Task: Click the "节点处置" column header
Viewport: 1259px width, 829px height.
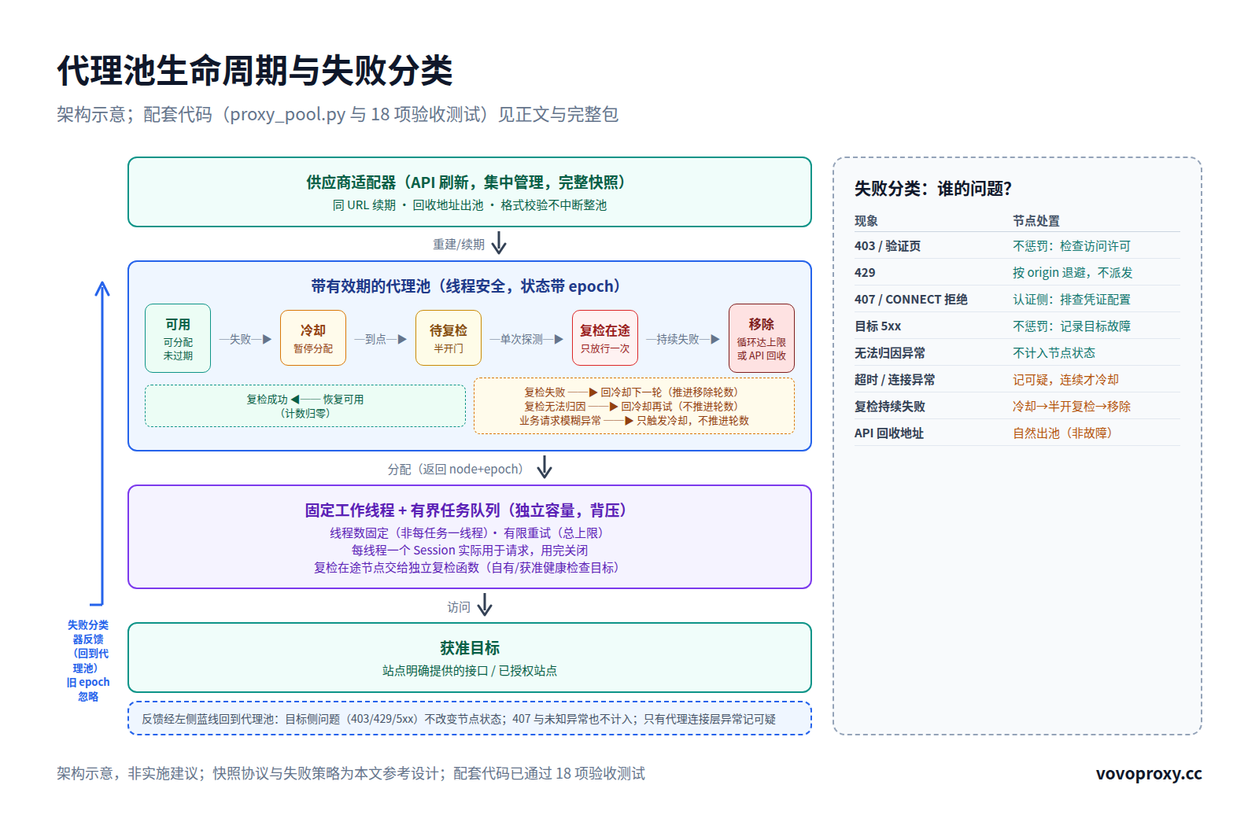Action: click(1036, 221)
